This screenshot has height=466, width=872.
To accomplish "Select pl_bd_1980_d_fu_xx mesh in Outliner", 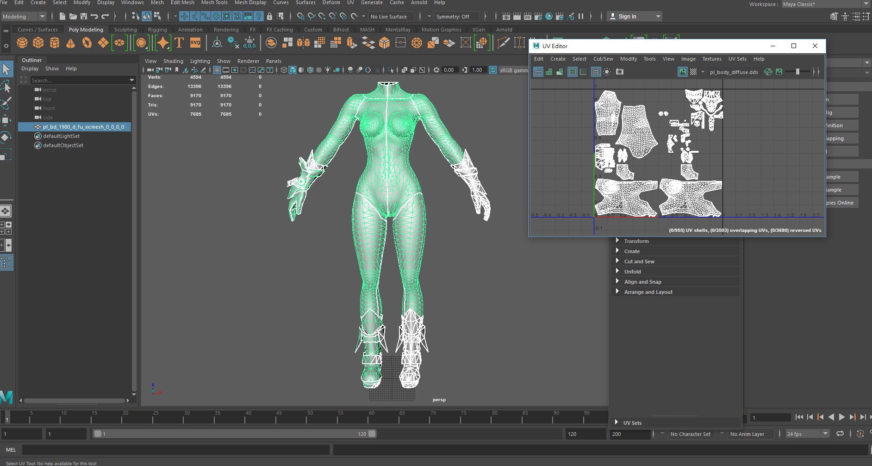I will (83, 127).
